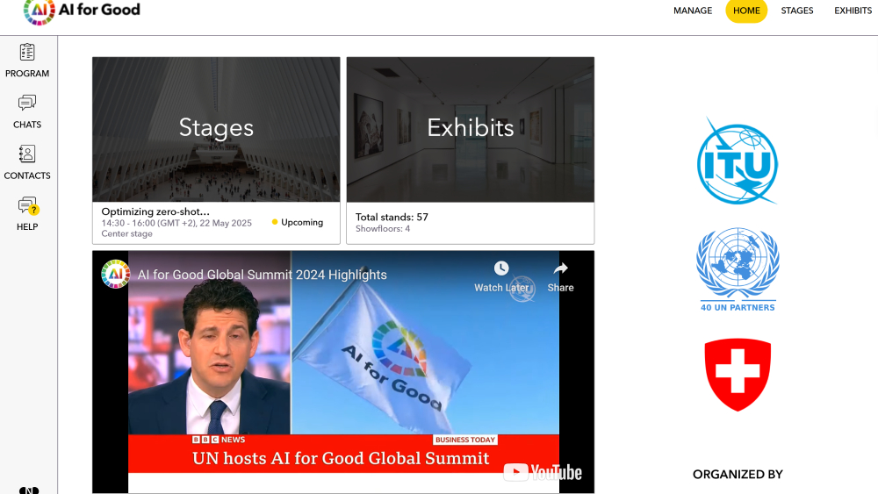Open the Contacts address book icon
The image size is (878, 494).
[x=27, y=154]
